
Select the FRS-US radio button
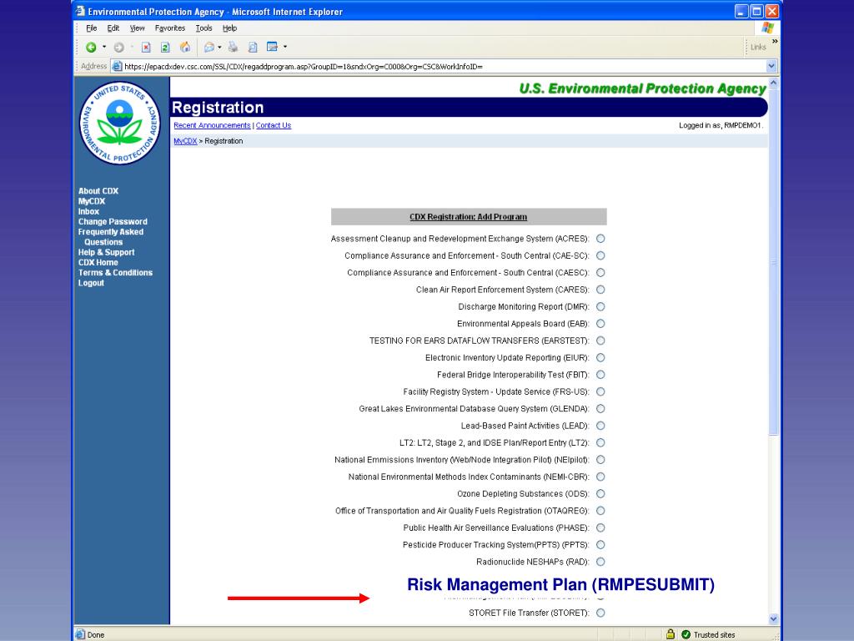coord(600,392)
